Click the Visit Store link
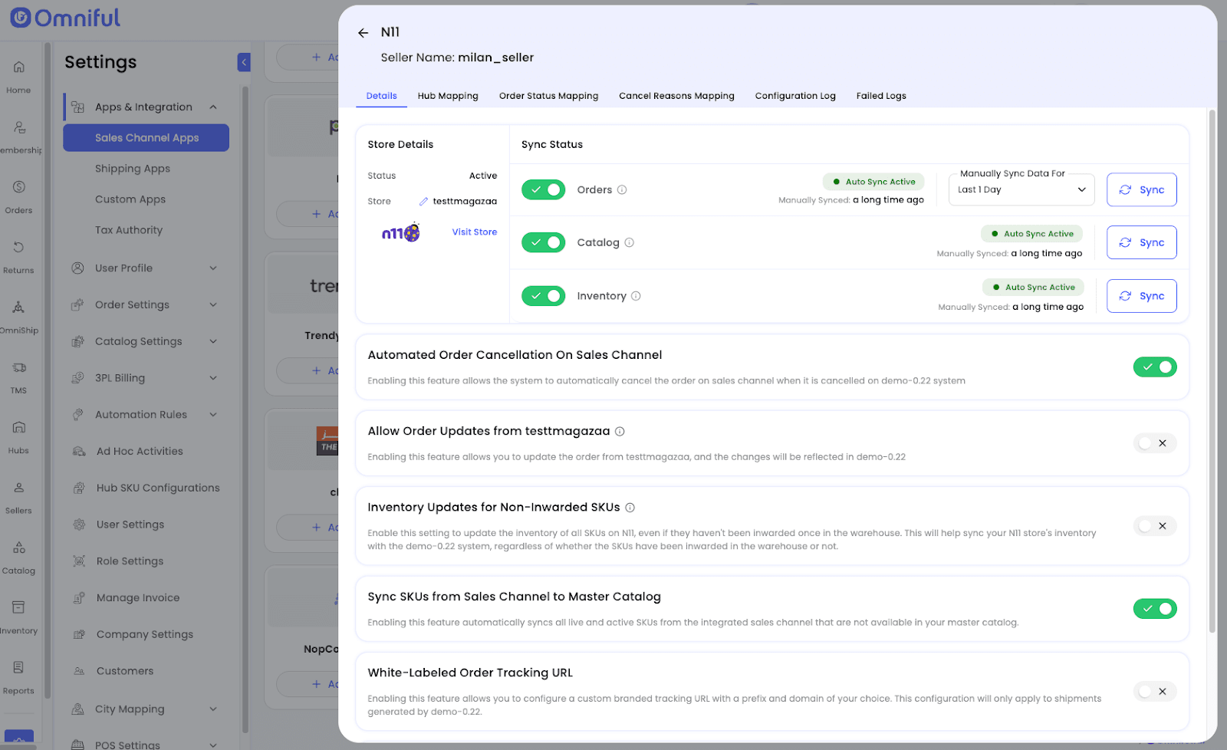Screen dimensions: 1227x750 point(474,232)
